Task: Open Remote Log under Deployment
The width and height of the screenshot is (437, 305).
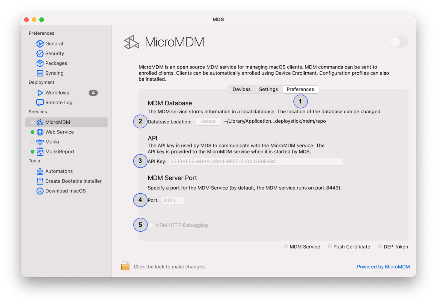Action: (59, 103)
